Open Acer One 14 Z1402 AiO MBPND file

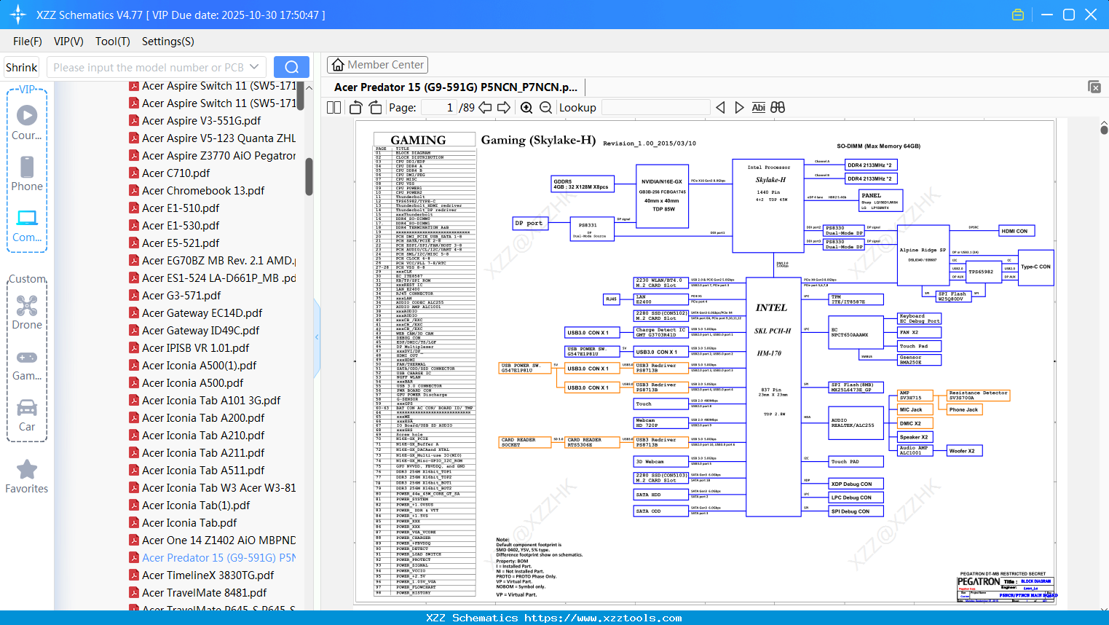click(213, 541)
